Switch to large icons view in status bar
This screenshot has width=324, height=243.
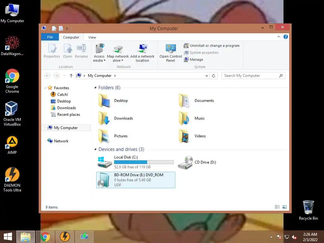point(284,207)
